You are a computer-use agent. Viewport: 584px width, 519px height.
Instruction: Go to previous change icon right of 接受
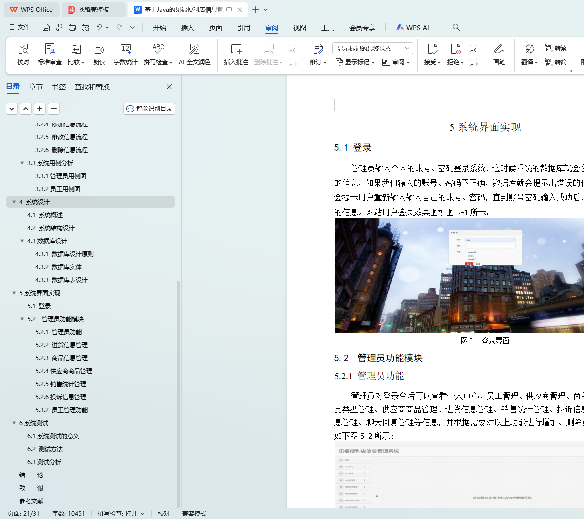tap(474, 48)
